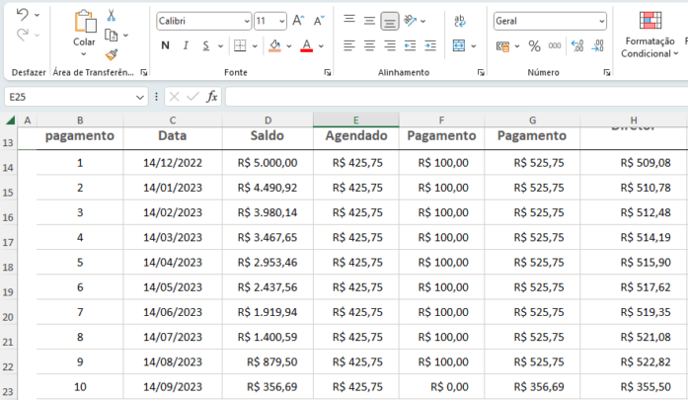The image size is (688, 400).
Task: Click the Cut scissors icon
Action: pyautogui.click(x=112, y=16)
